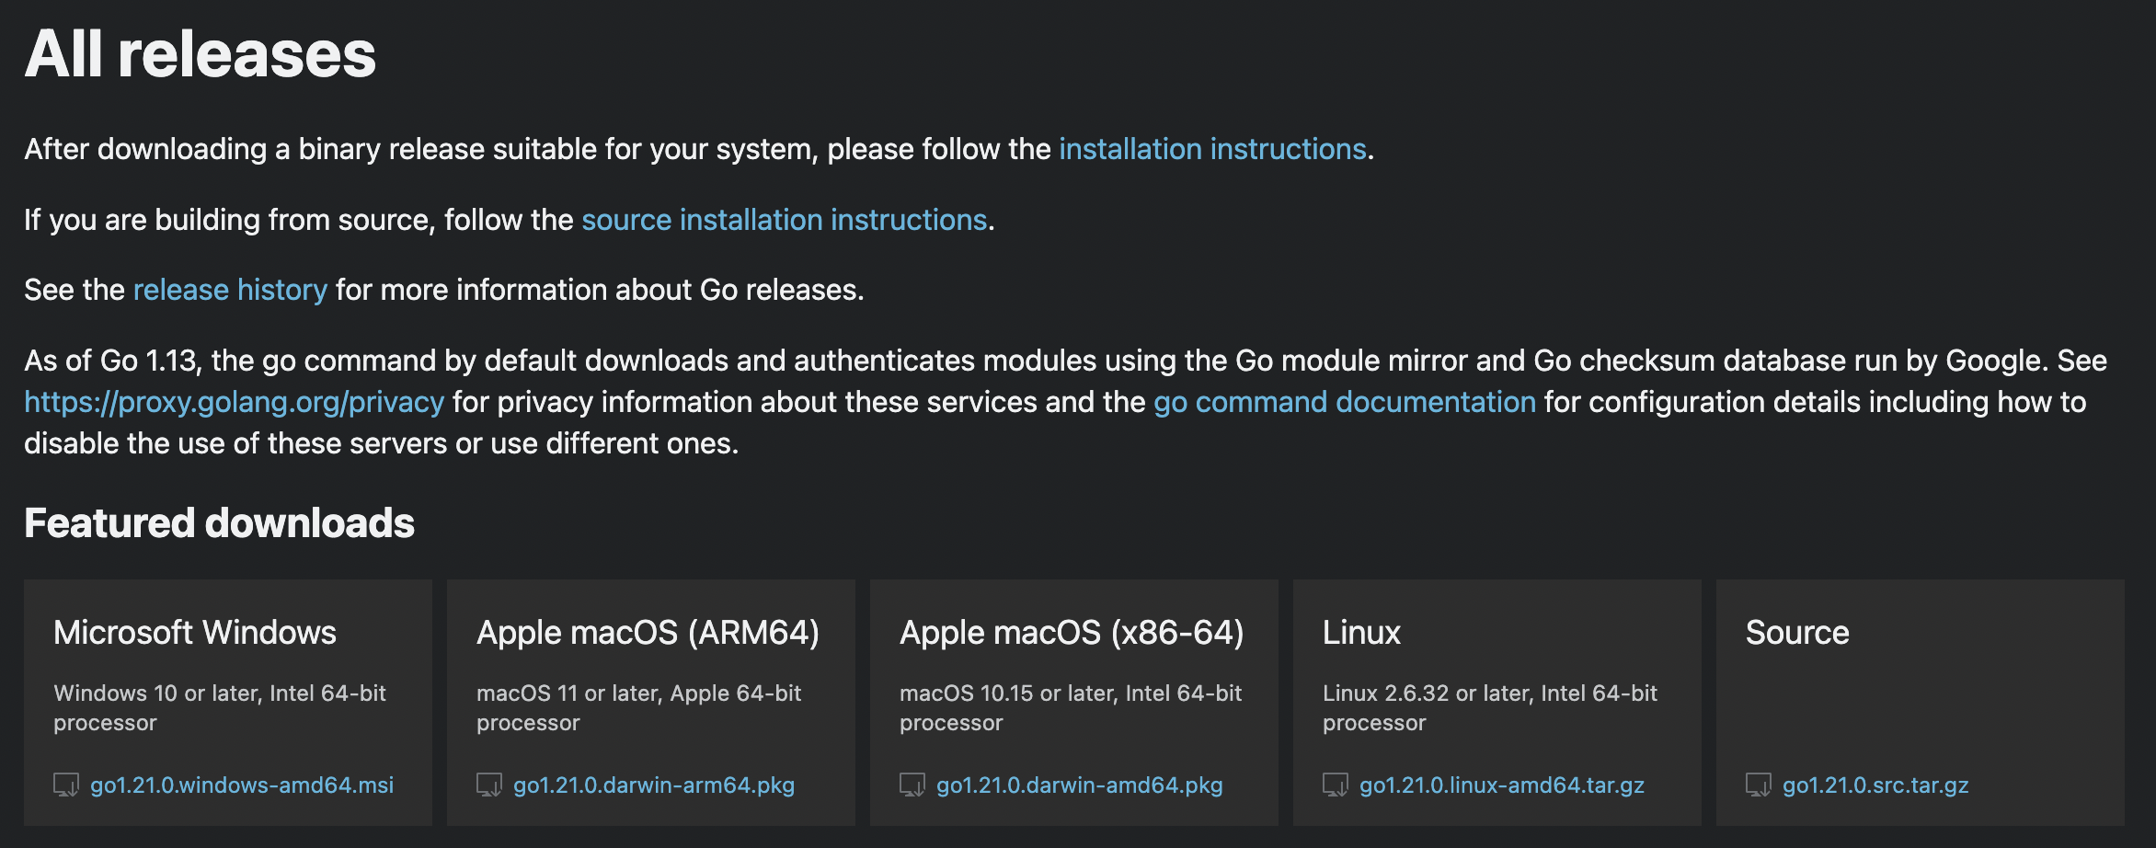
Task: Click the Apple macOS (x86-64) card title
Action: [1072, 633]
